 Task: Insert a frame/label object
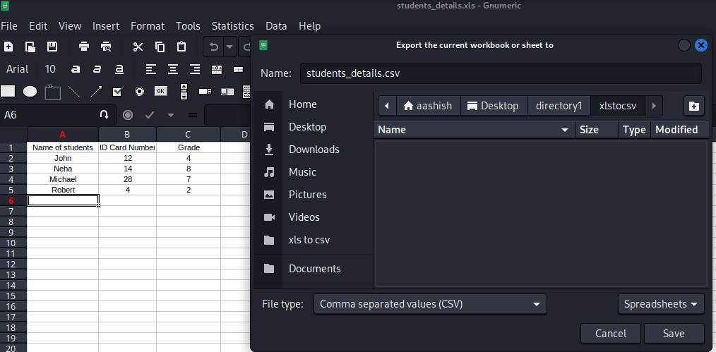pos(52,92)
